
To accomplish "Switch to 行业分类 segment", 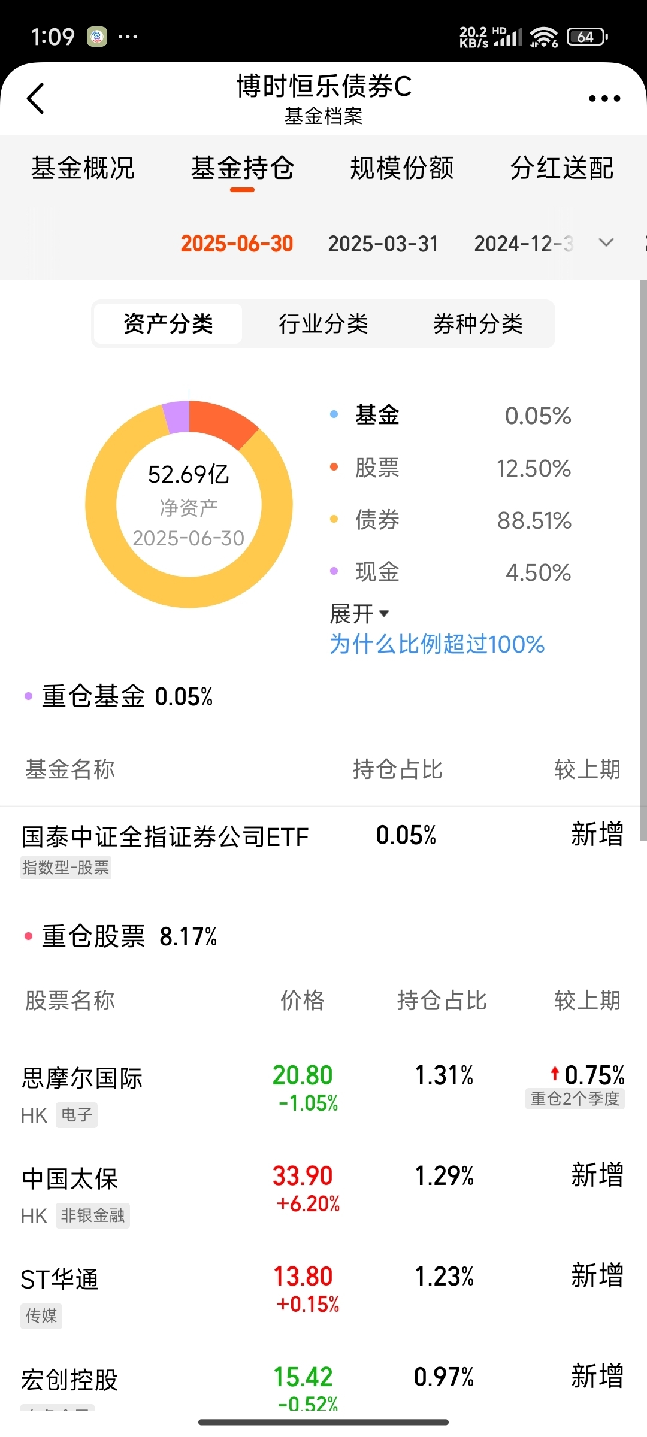I will point(323,324).
